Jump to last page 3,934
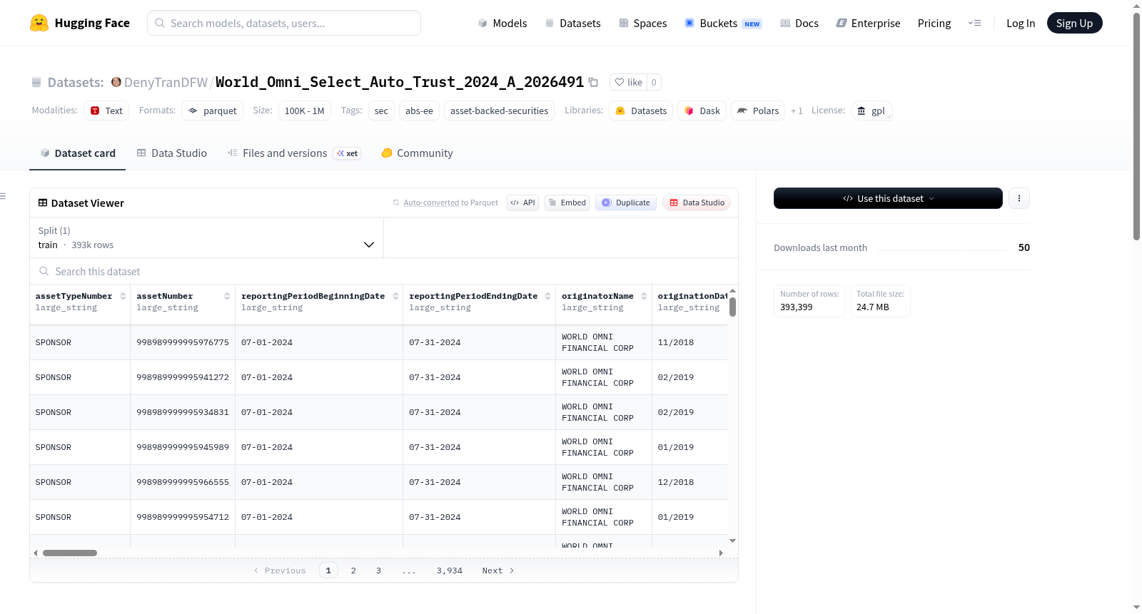The height and width of the screenshot is (614, 1142). click(x=450, y=570)
